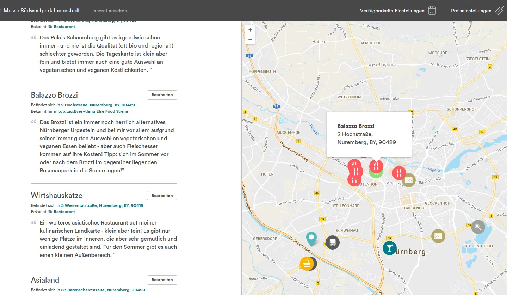Open Verfügbarkeits-Einstellungen in the top bar

point(398,11)
